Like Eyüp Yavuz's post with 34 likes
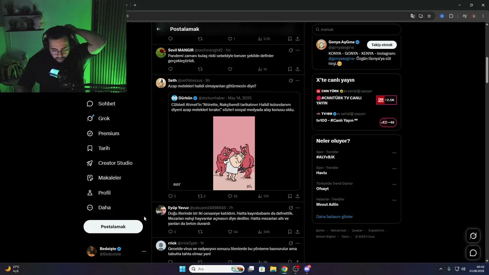This screenshot has width=489, height=275. coord(233,232)
